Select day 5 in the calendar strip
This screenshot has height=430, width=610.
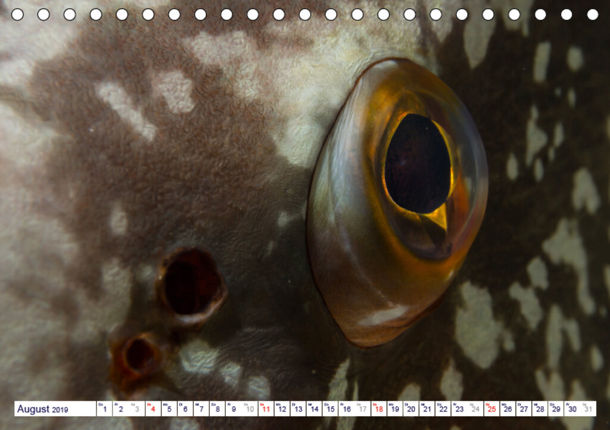[169, 409]
